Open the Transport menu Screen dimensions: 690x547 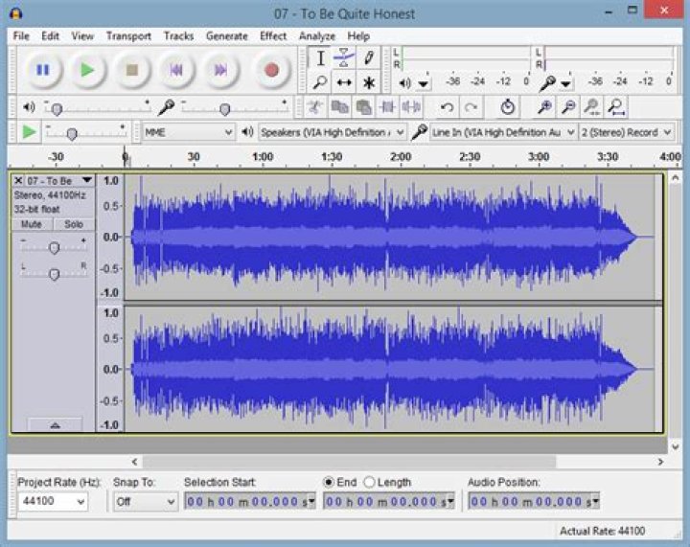pyautogui.click(x=128, y=36)
